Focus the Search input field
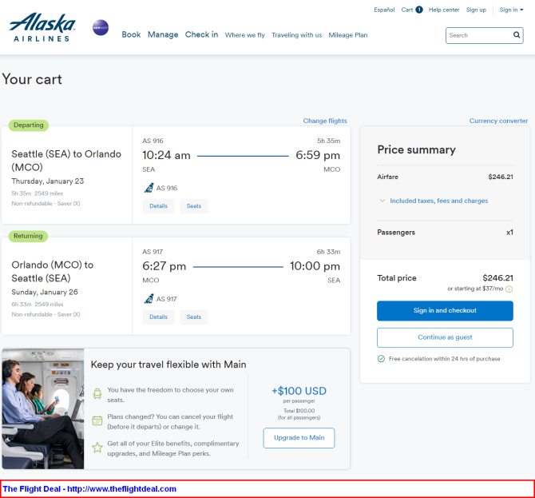535x498 pixels. (x=478, y=35)
